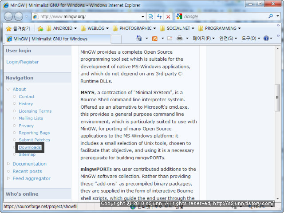Expand the Documentation tree triangle
Viewport: 284px width, 213px height.
coord(8,164)
